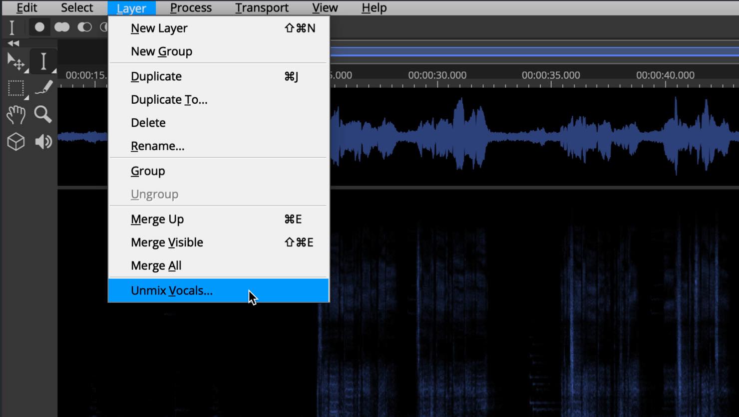The height and width of the screenshot is (417, 739).
Task: Open the Help menu
Action: coord(374,7)
